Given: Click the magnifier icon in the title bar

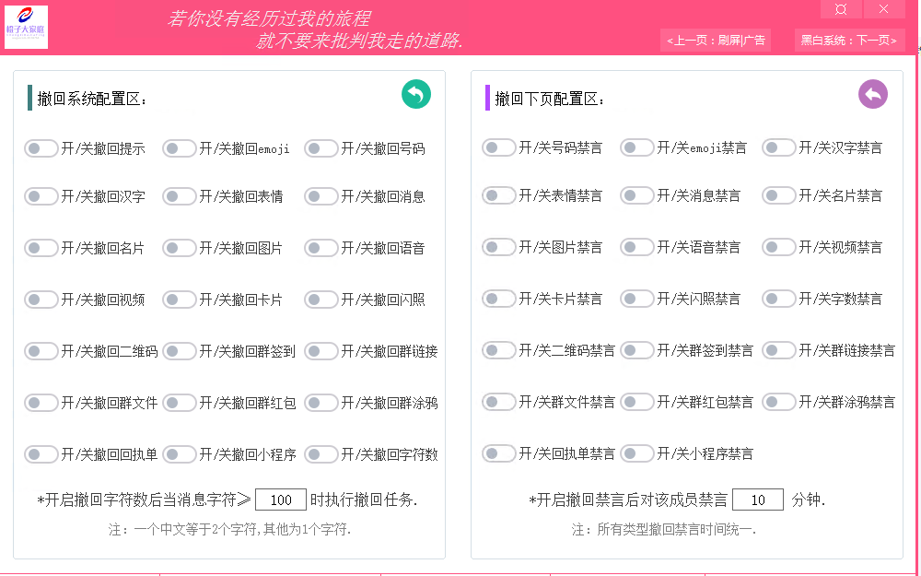Looking at the screenshot, I should point(841,9).
